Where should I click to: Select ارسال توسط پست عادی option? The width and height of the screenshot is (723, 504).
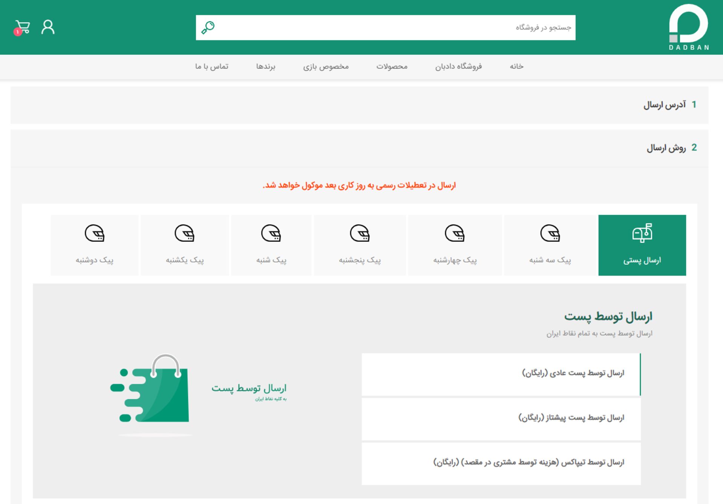(501, 374)
